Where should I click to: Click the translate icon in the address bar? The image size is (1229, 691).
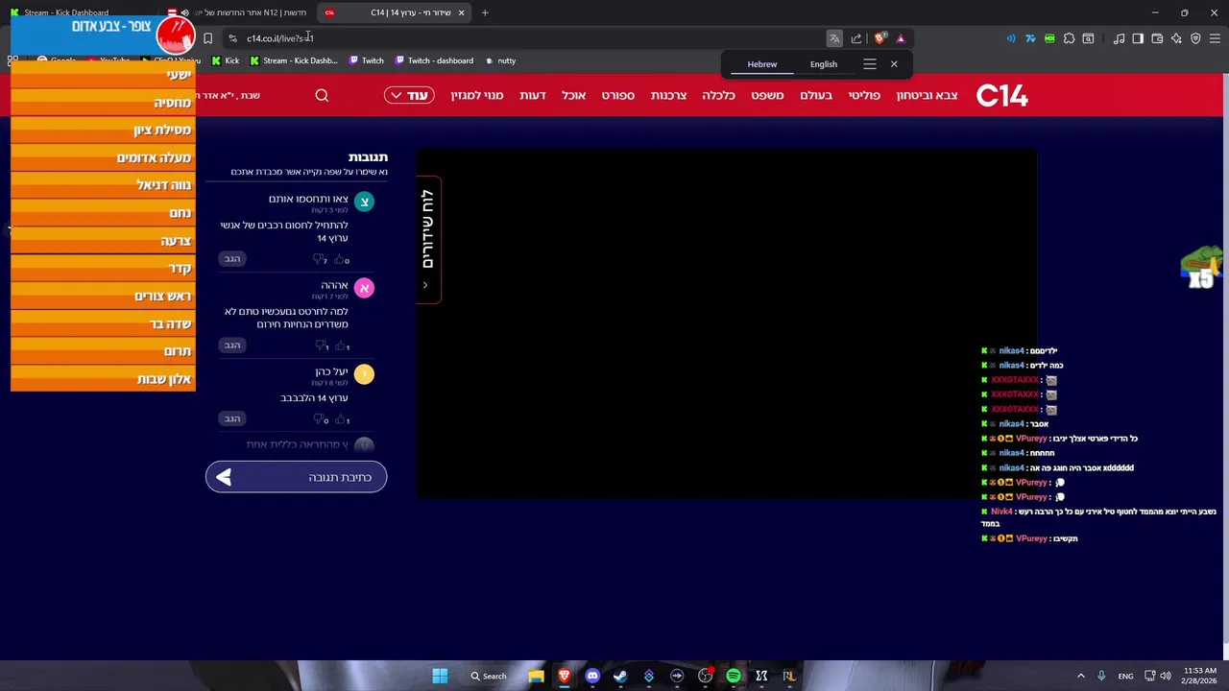(x=834, y=38)
